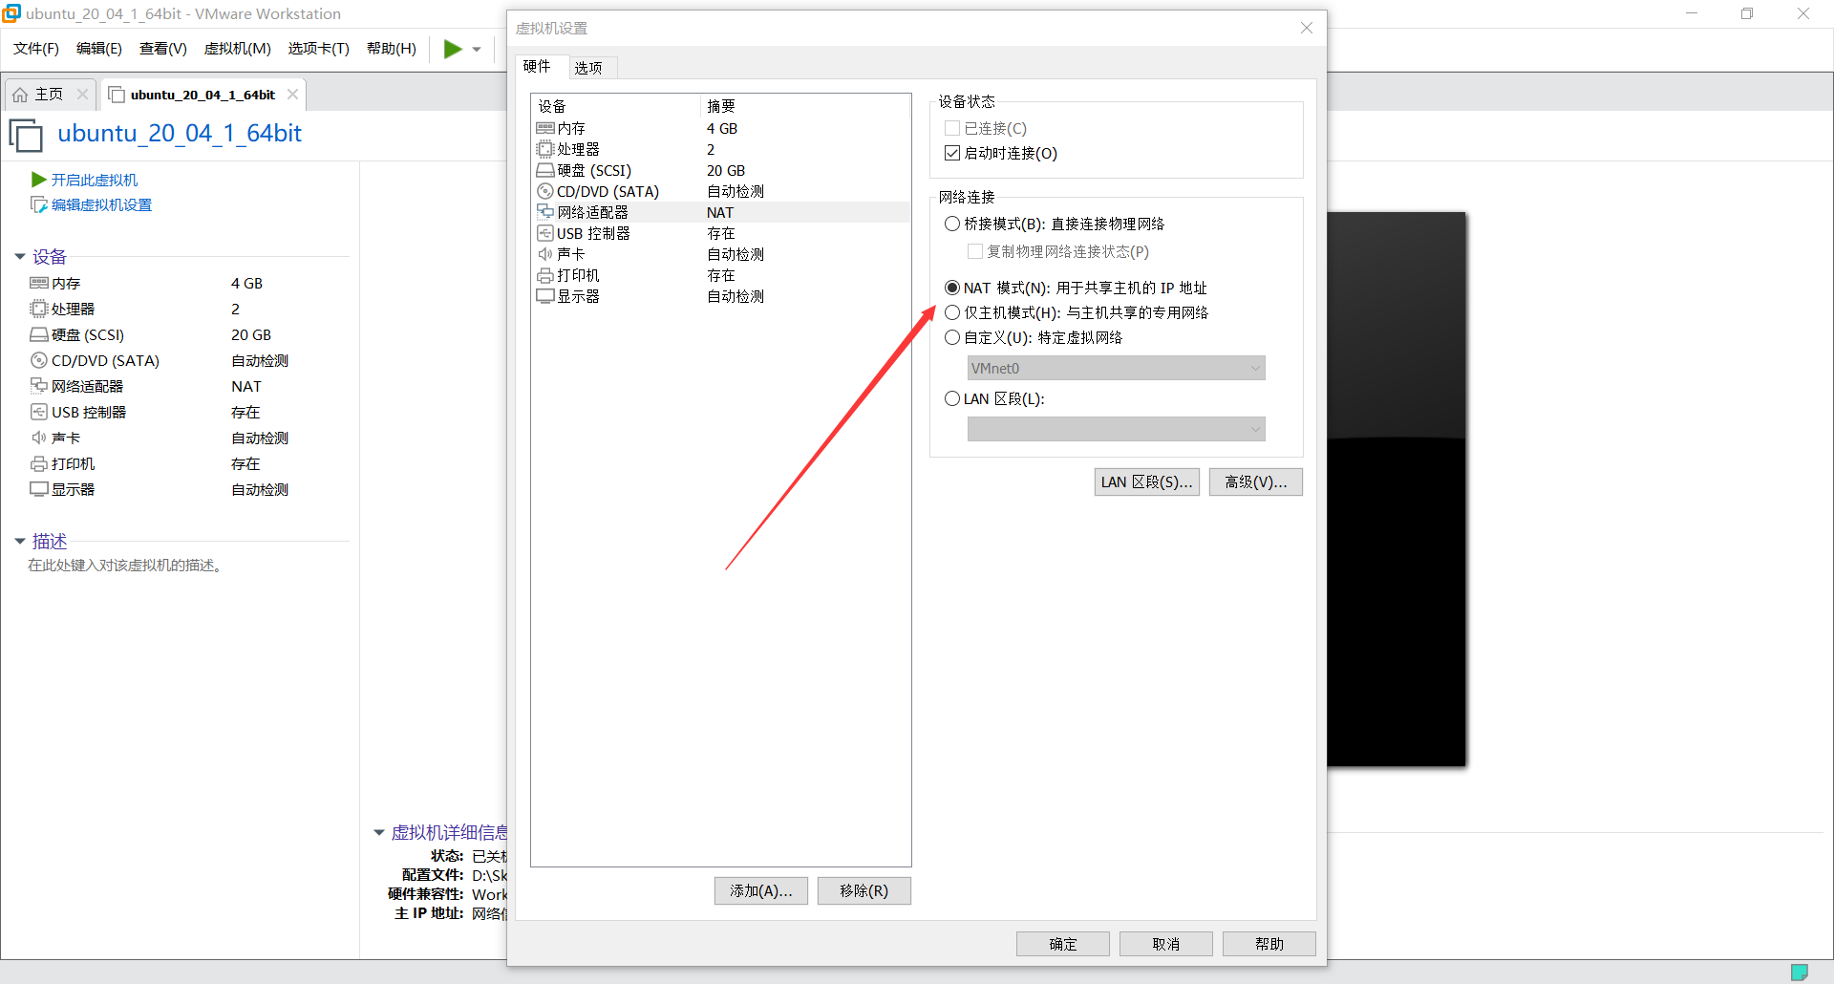1834x984 pixels.
Task: Select the USB 控制器 icon in hardware list
Action: point(545,233)
